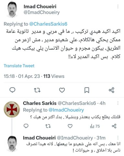
Task: Open @ImadChoueiry mention in Charles's reply
Action: 66,110
